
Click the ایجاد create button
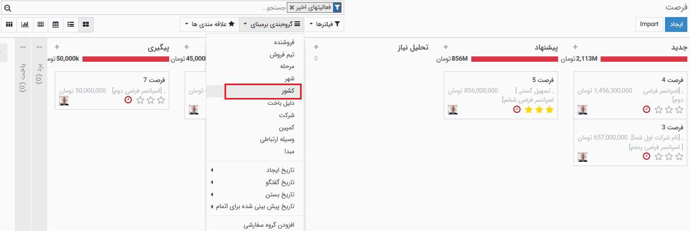tap(675, 24)
